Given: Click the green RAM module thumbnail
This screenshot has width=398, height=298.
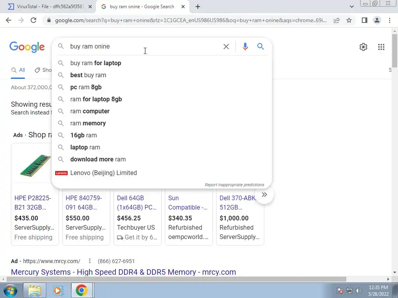Looking at the screenshot, I should point(35,166).
